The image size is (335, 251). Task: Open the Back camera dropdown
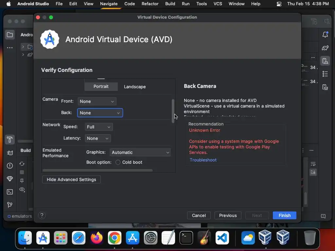[100, 113]
